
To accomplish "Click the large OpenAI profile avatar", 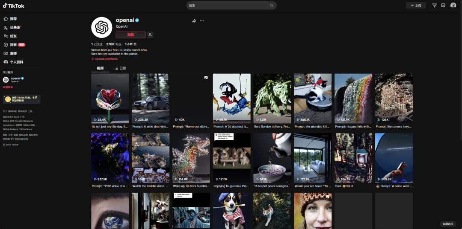I will (x=102, y=27).
